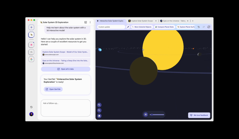The height and width of the screenshot is (139, 239).
Task: Open the Google shortcut in the sidebar
Action: (x=31, y=59)
